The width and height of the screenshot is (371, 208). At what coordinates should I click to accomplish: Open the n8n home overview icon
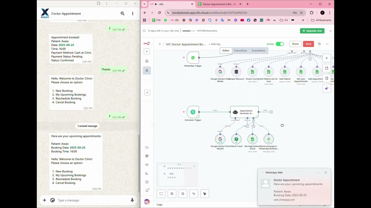pyautogui.click(x=147, y=61)
